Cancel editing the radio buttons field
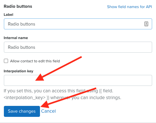Image resolution: width=156 pixels, height=123 pixels. pyautogui.click(x=48, y=111)
